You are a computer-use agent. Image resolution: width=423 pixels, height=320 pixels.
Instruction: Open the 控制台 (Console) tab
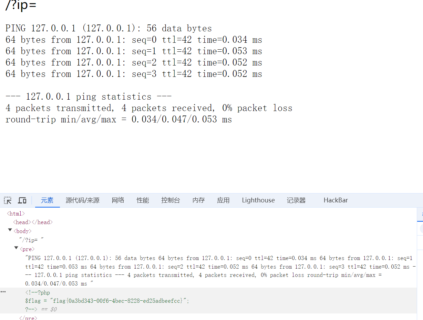pyautogui.click(x=171, y=200)
